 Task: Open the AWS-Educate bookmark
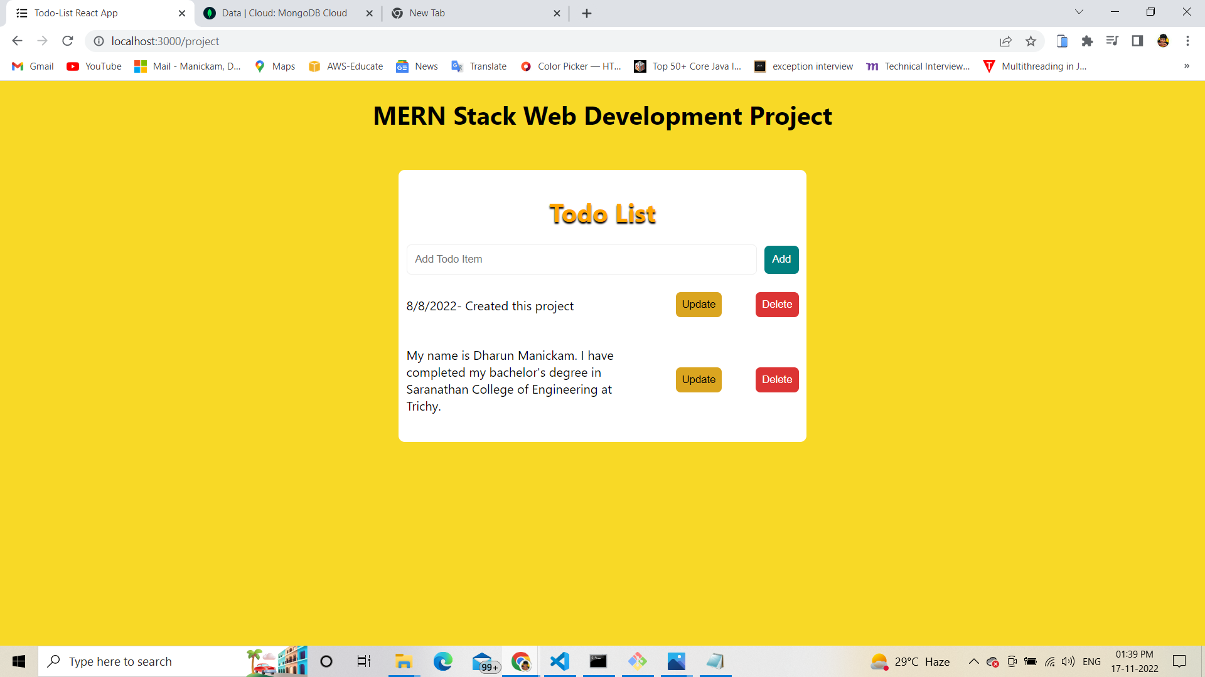click(x=345, y=66)
